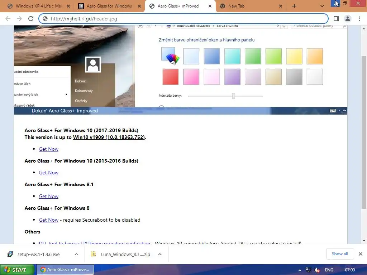Get Aero Glass+ for Windows 8

point(48,220)
